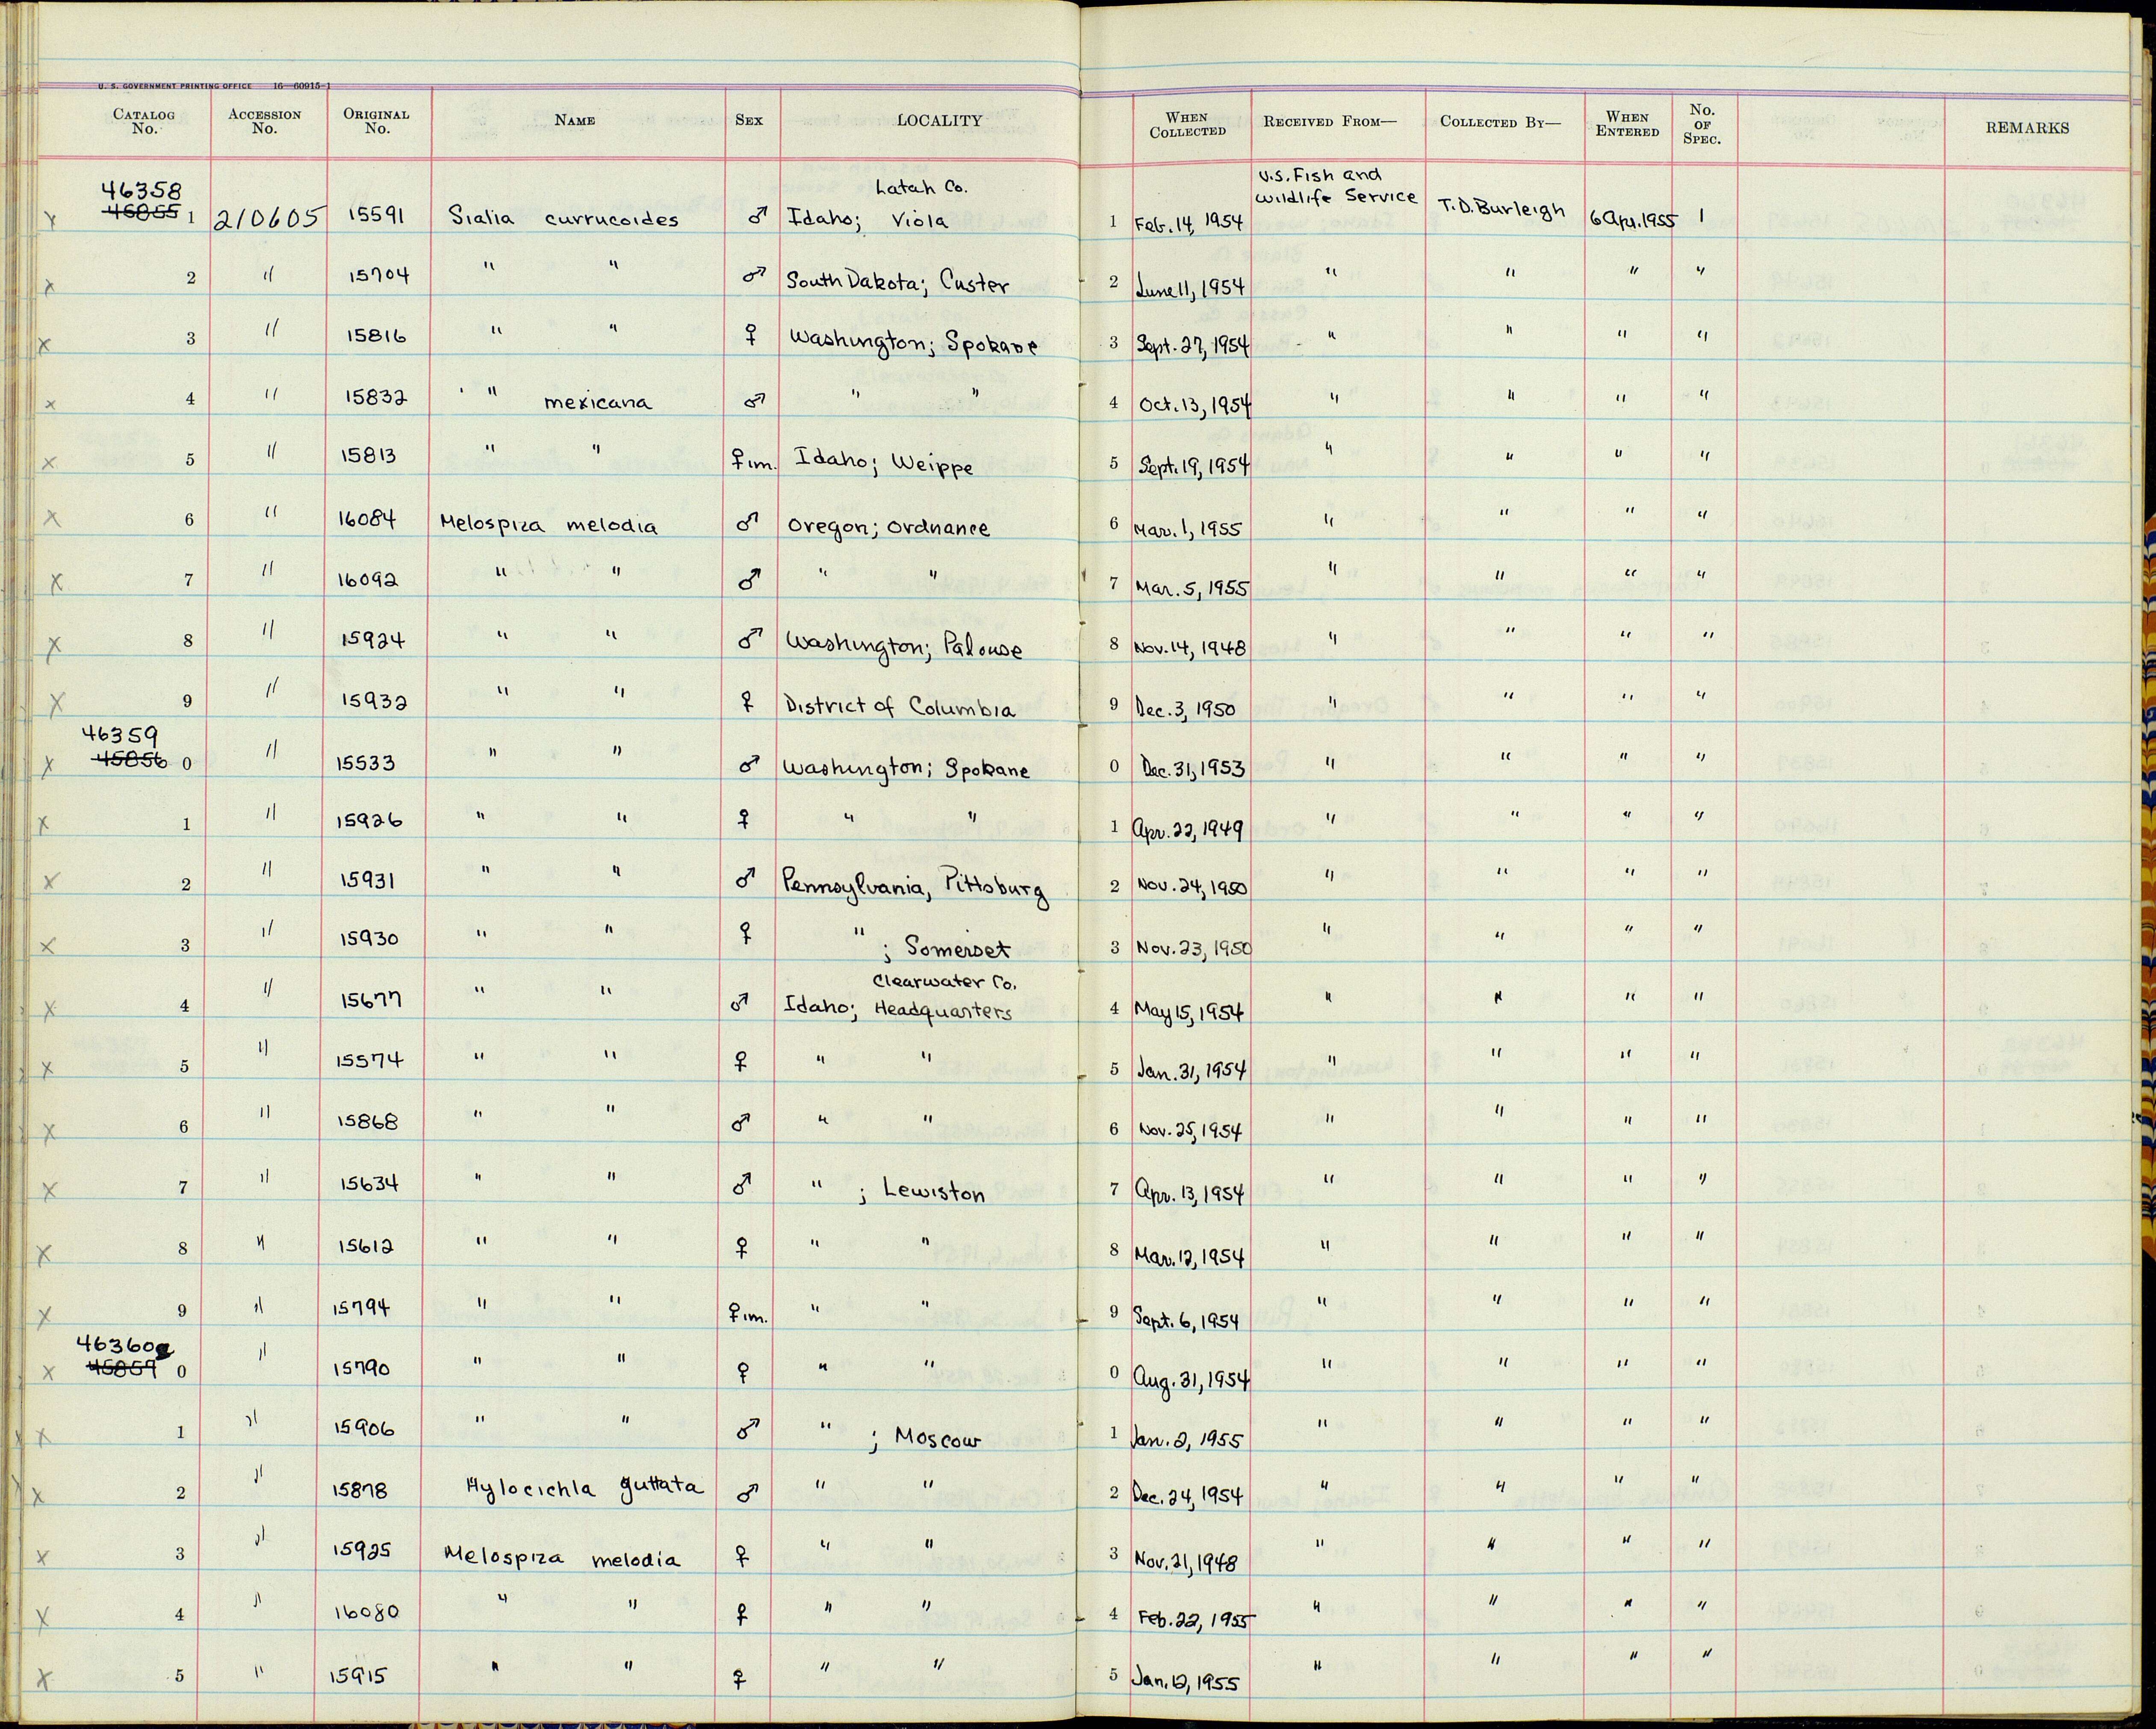The height and width of the screenshot is (1729, 2156).
Task: Click the 'Sialia currucoides' species name
Action: pos(563,219)
